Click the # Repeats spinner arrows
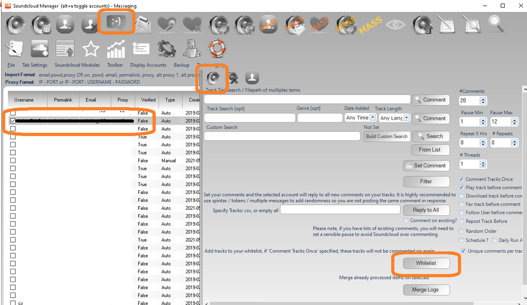The height and width of the screenshot is (305, 527). tap(514, 143)
